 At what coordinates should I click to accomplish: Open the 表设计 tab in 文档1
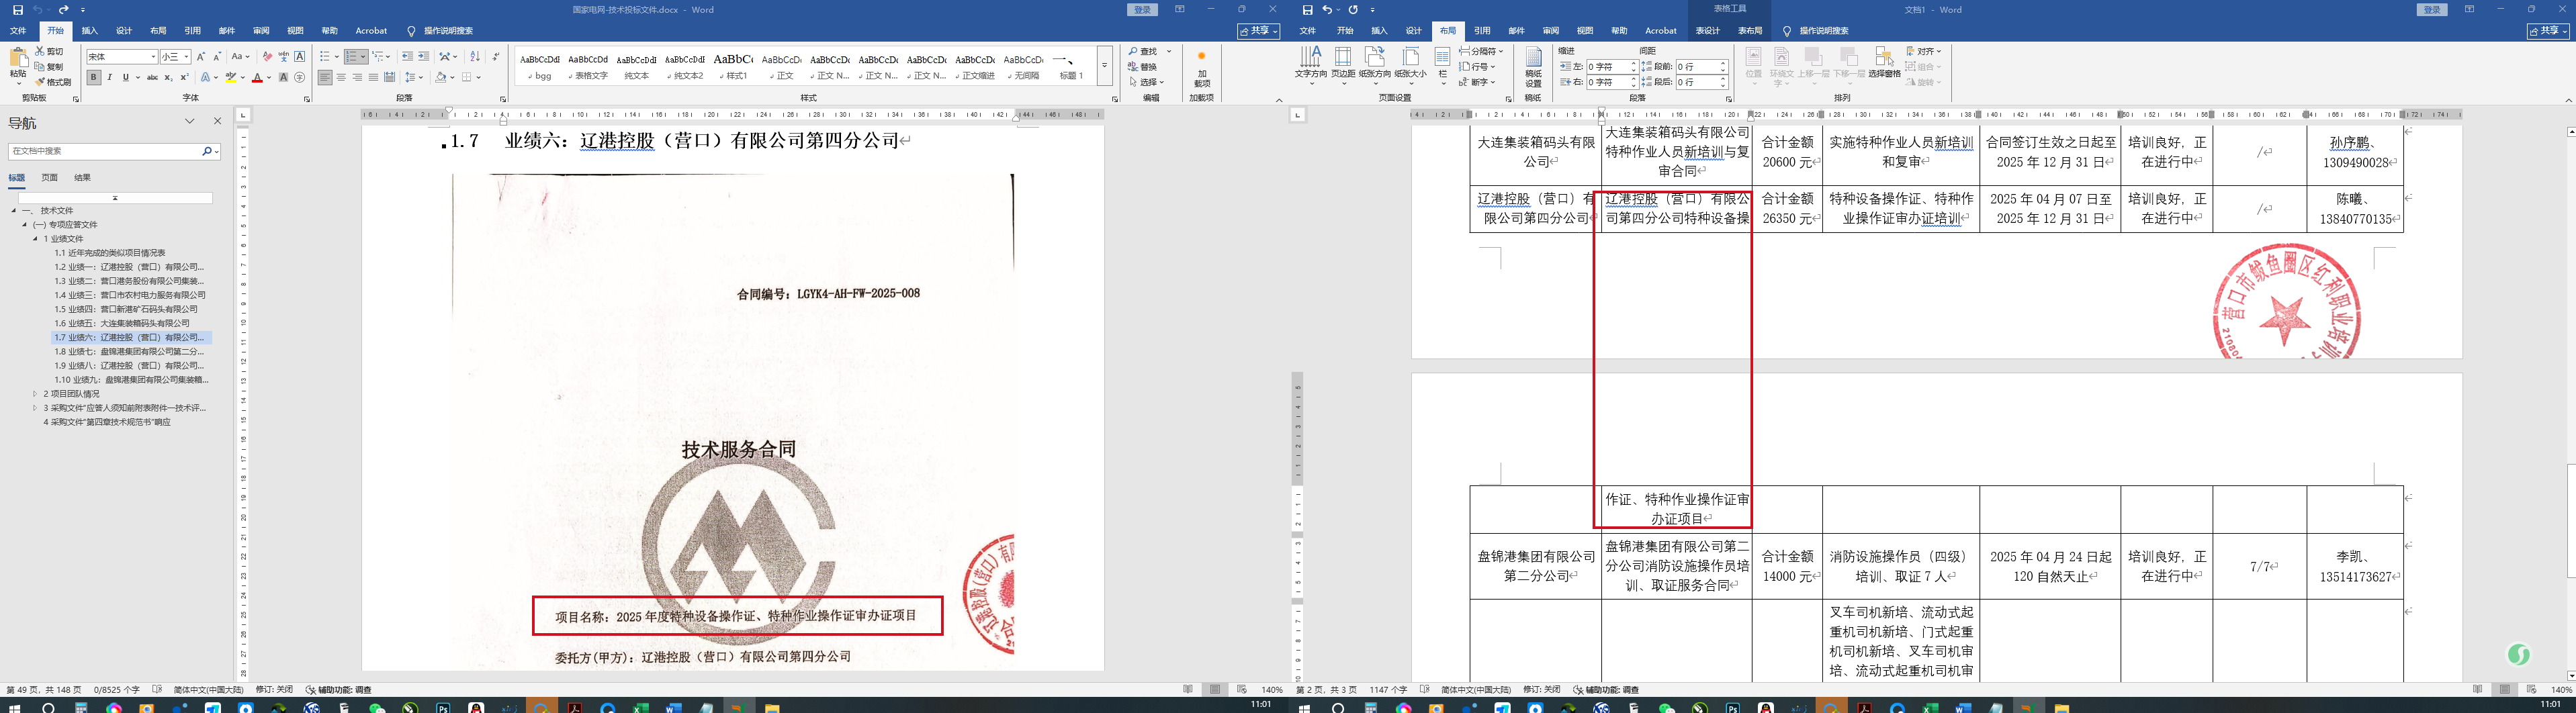(1708, 31)
